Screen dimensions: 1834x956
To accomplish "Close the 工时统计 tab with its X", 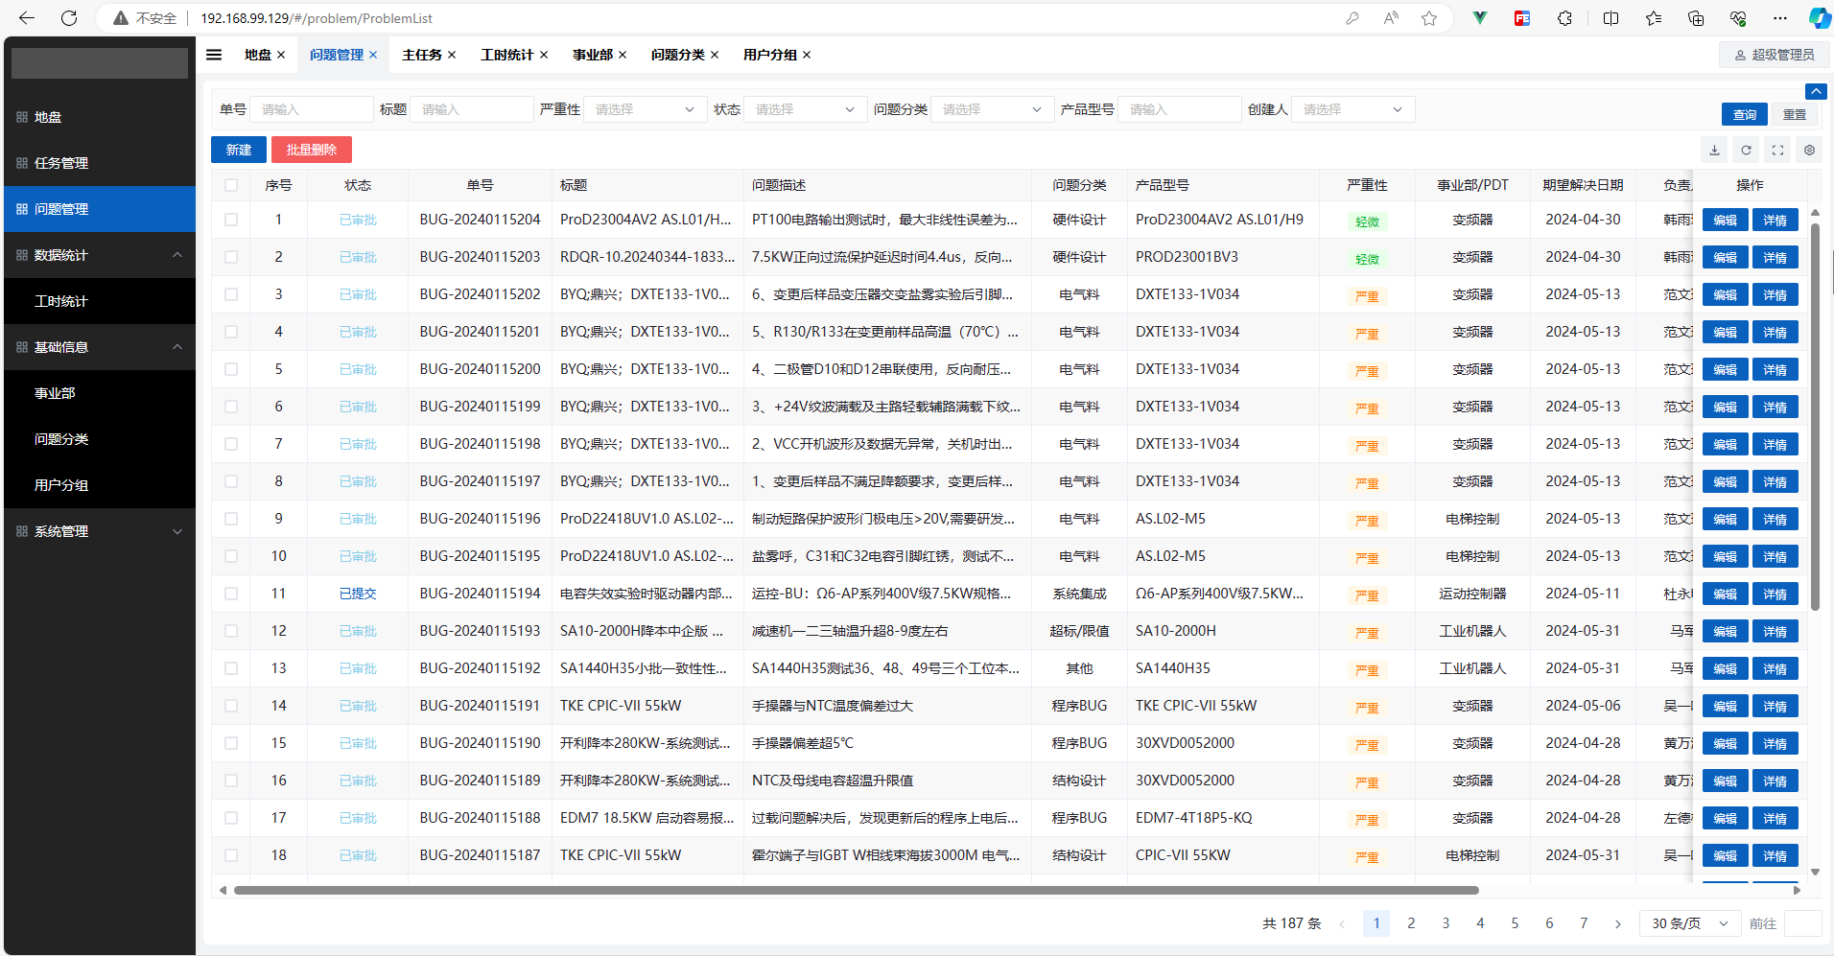I will tap(544, 55).
